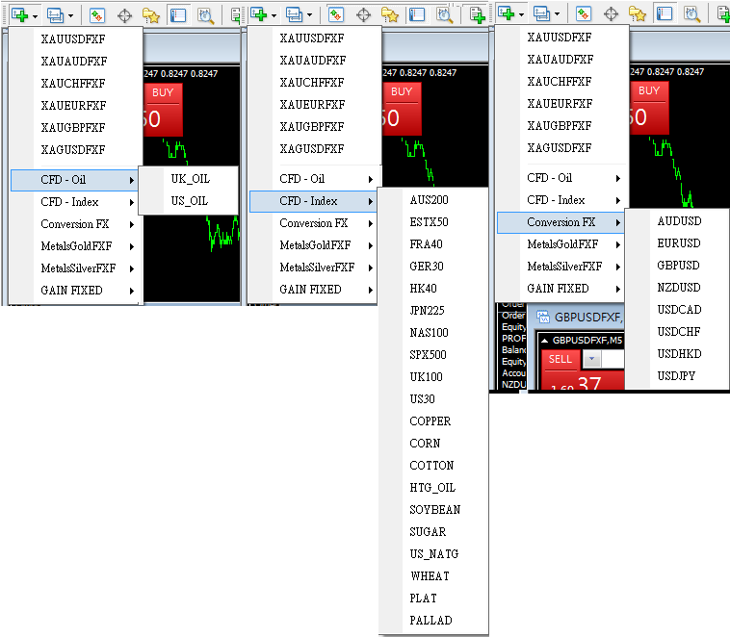Toggle Data Window crosshair icon in CFD-Oil screenshot
This screenshot has width=730, height=637.
pyautogui.click(x=124, y=15)
